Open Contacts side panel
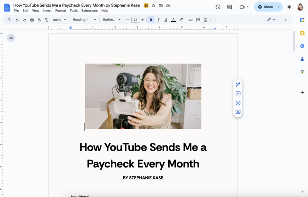Screen dimensions: 308x197 (302, 59)
